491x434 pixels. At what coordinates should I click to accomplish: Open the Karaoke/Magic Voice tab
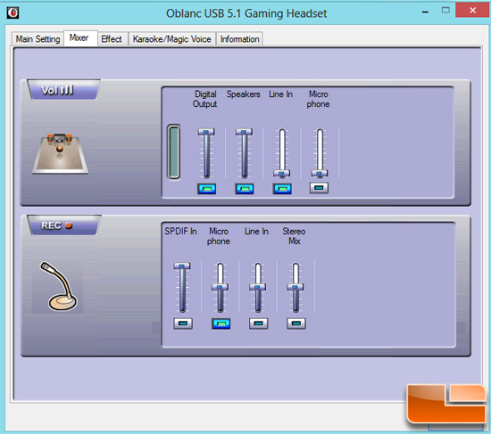[x=171, y=39]
